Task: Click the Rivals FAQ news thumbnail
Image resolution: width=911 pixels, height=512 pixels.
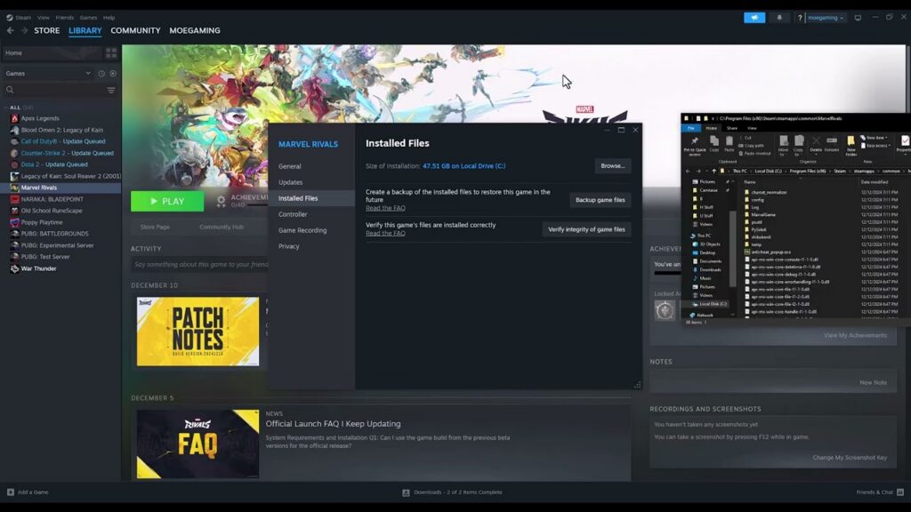Action: pos(198,444)
